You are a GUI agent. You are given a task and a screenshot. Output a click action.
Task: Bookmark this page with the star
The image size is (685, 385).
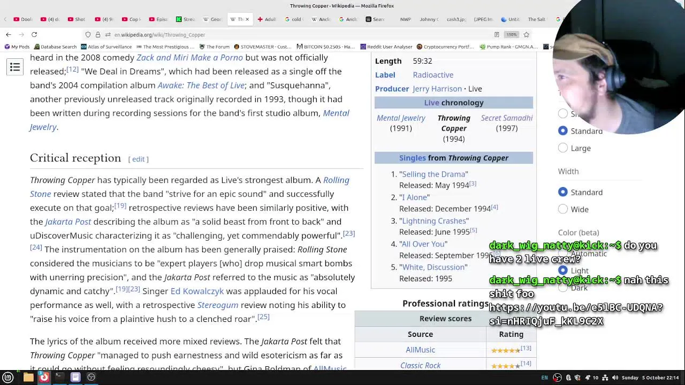tap(527, 35)
